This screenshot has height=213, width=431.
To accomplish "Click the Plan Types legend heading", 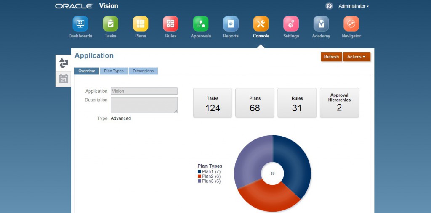I will click(x=210, y=166).
